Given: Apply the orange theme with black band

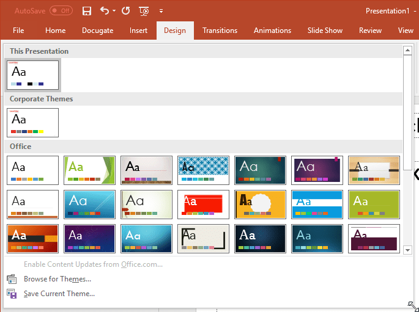Looking at the screenshot, I should point(33,239).
